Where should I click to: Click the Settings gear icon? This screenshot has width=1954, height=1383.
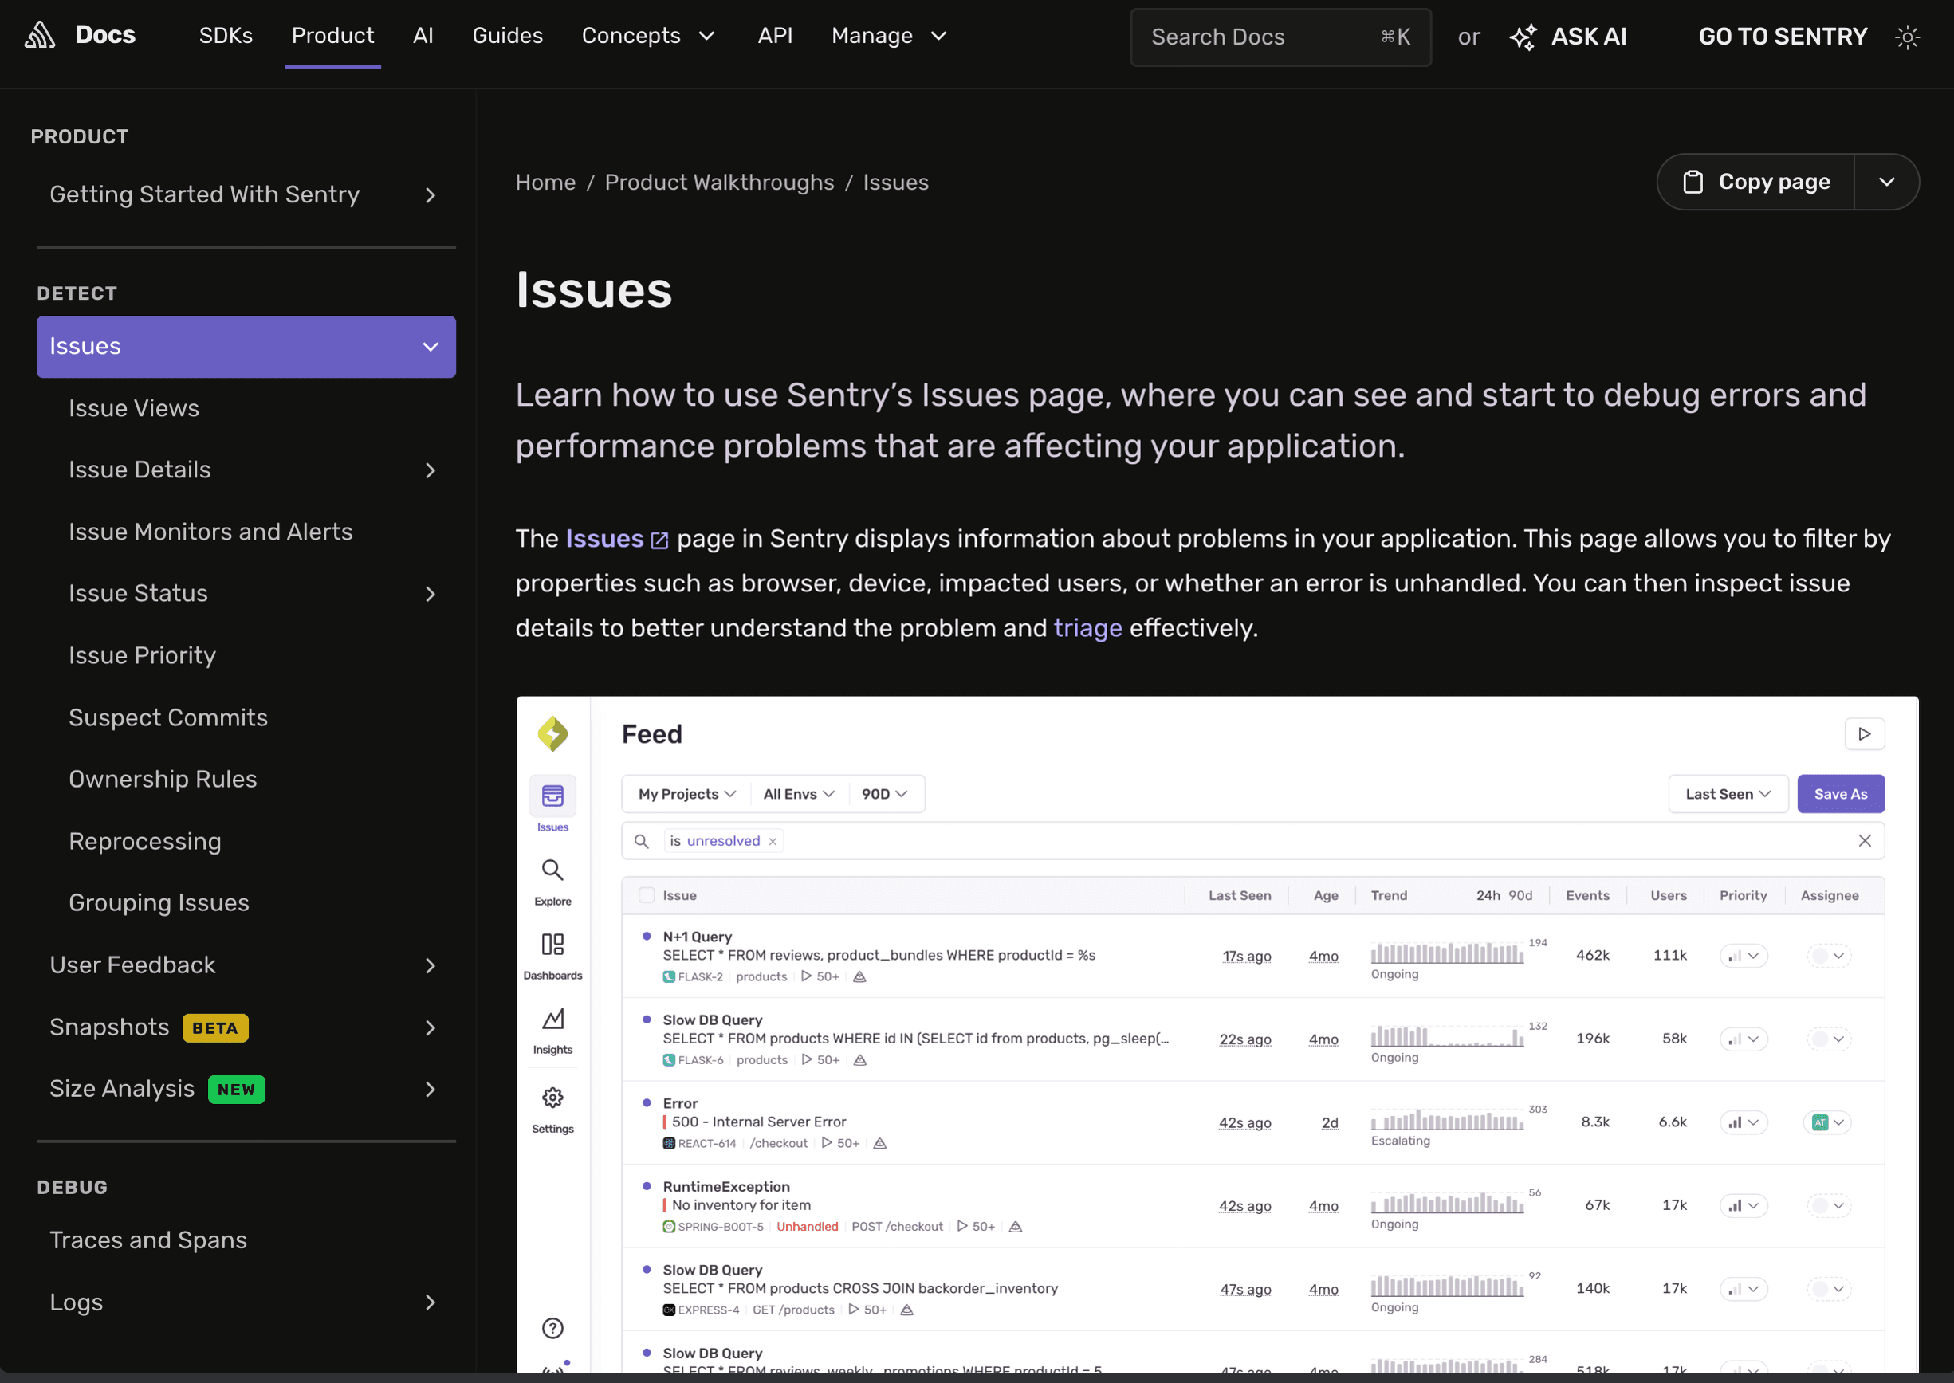click(552, 1098)
